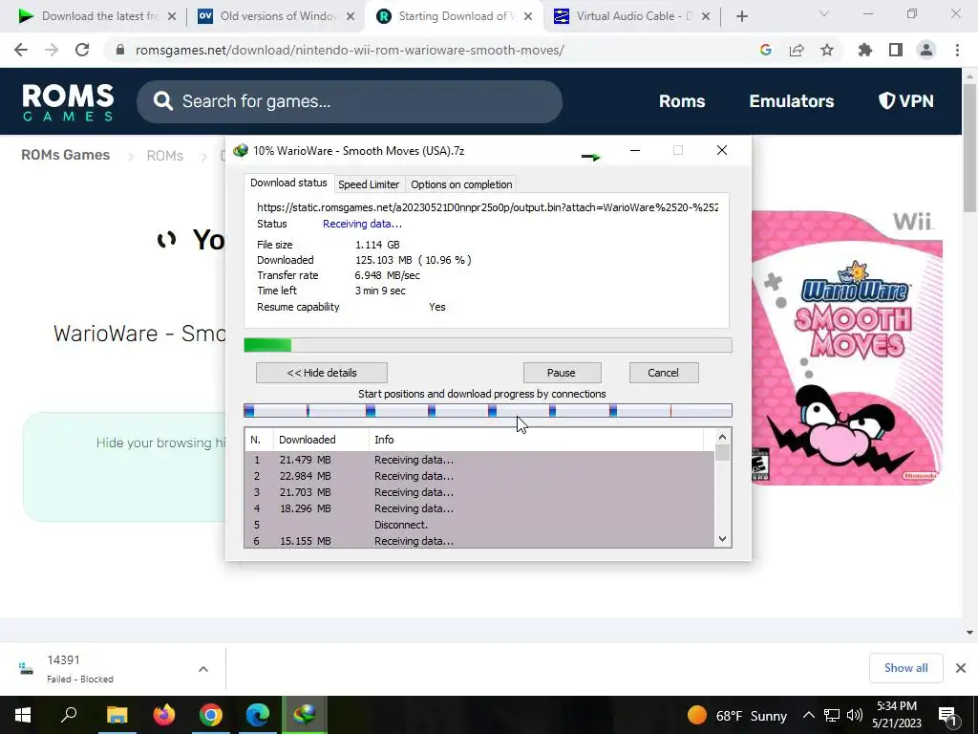The height and width of the screenshot is (734, 978).
Task: Open the tab search dropdown chevron
Action: click(823, 13)
